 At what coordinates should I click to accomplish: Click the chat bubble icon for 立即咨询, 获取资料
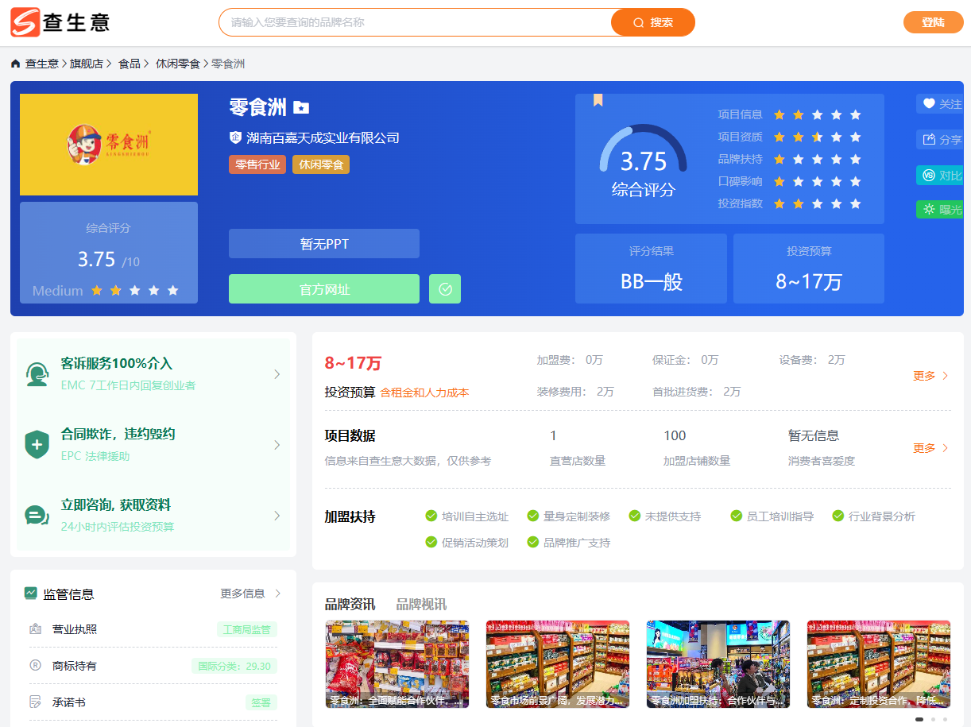coord(37,515)
